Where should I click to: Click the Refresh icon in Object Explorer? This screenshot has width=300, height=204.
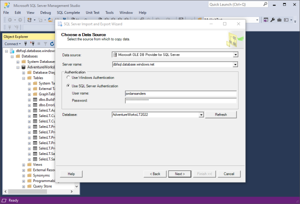pyautogui.click(x=52, y=44)
